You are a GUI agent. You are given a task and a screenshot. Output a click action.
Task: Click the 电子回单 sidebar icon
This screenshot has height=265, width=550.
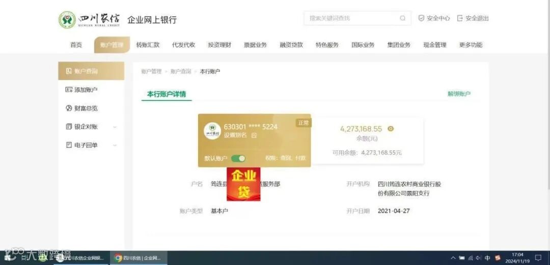pyautogui.click(x=69, y=145)
